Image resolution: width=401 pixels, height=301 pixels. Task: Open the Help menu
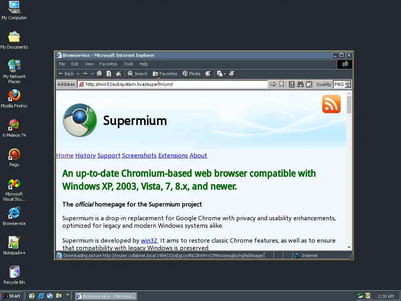pyautogui.click(x=143, y=64)
